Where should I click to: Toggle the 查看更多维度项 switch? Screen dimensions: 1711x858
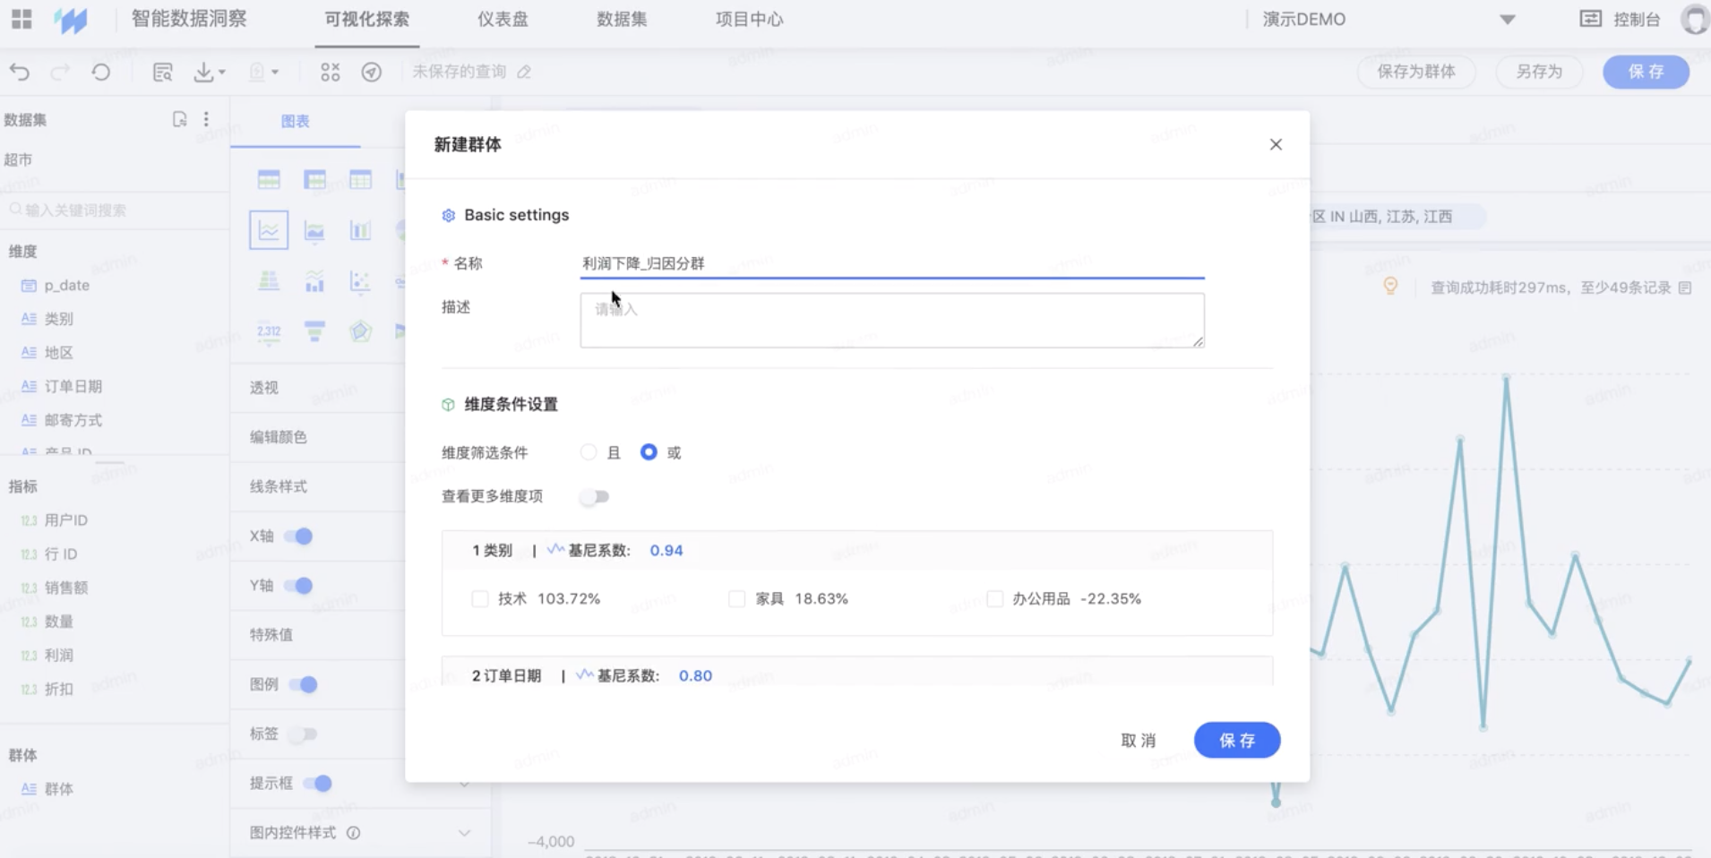[x=595, y=496]
